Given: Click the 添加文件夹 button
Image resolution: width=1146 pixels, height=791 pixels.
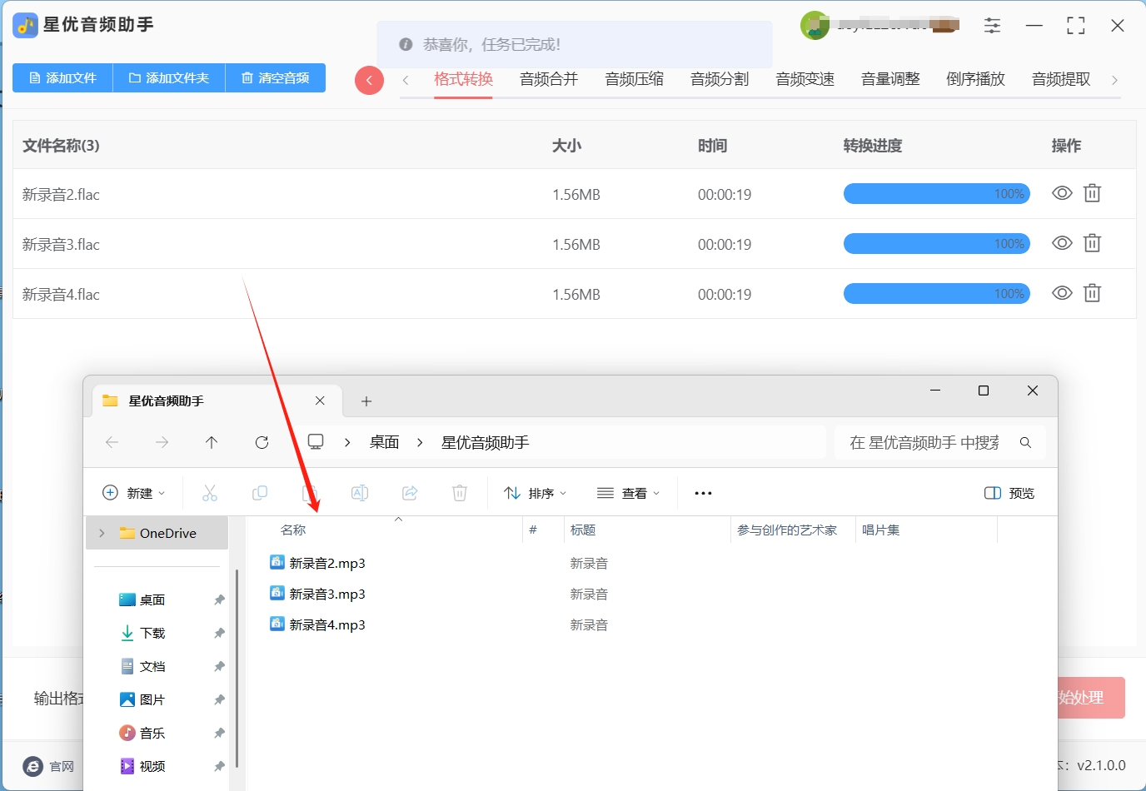Looking at the screenshot, I should point(169,78).
